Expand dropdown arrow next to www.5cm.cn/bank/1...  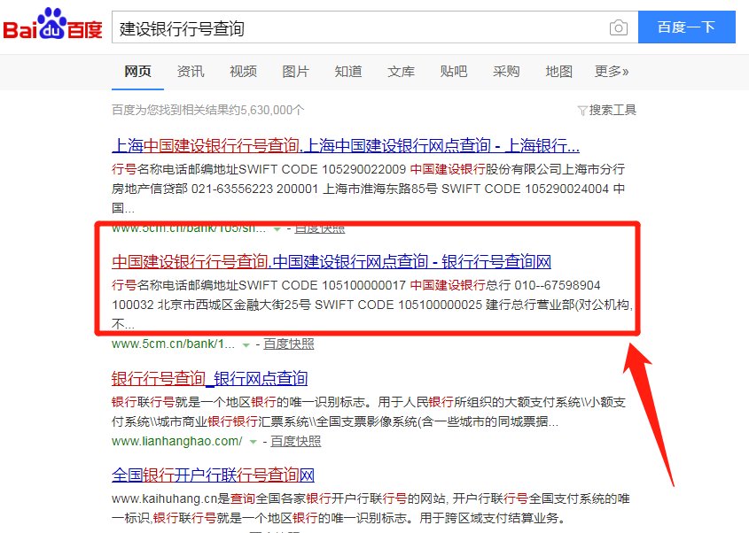[246, 344]
